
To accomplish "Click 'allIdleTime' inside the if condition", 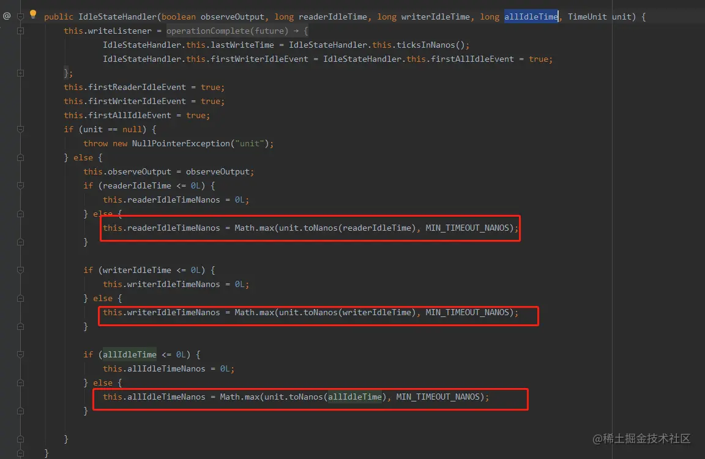I will point(130,355).
